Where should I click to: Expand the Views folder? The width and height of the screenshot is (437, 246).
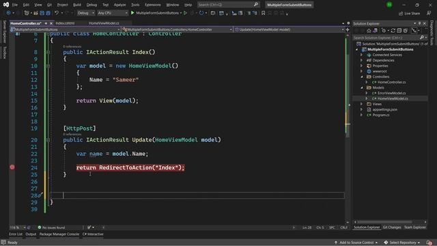pos(362,104)
